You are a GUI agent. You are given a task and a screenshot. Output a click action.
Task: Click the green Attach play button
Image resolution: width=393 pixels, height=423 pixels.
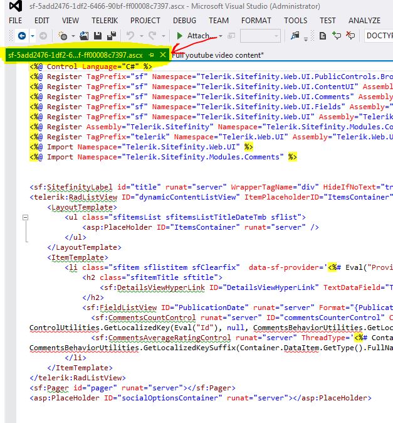coord(179,36)
